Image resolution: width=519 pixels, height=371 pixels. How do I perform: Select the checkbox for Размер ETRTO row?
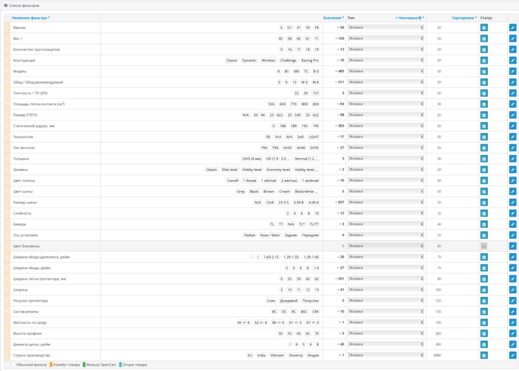[8, 115]
